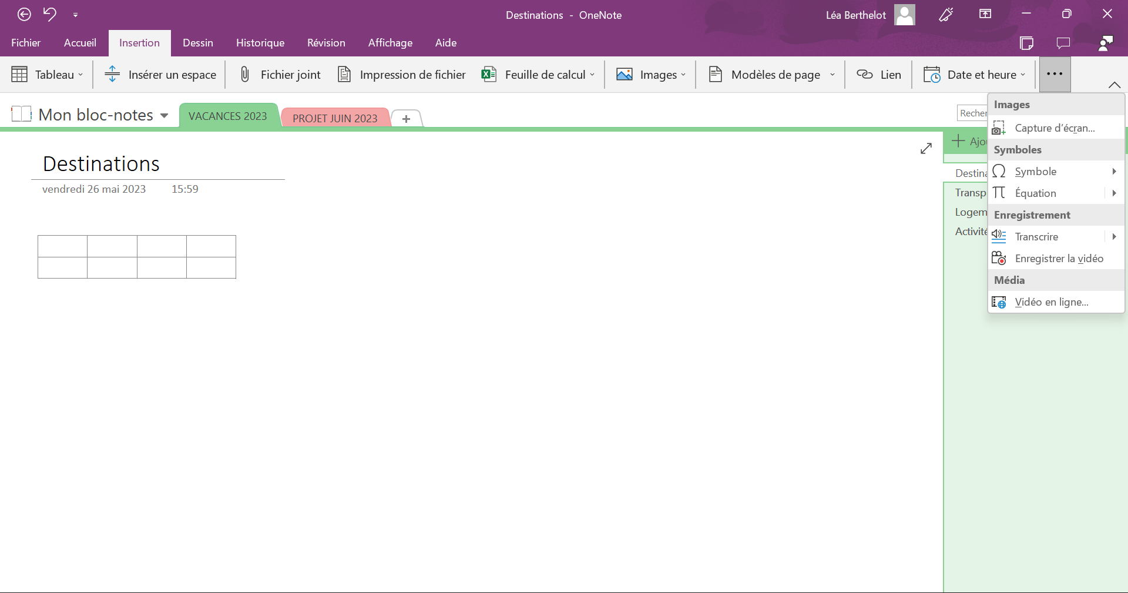Click the ribbon overflow ellipsis button

[1055, 74]
